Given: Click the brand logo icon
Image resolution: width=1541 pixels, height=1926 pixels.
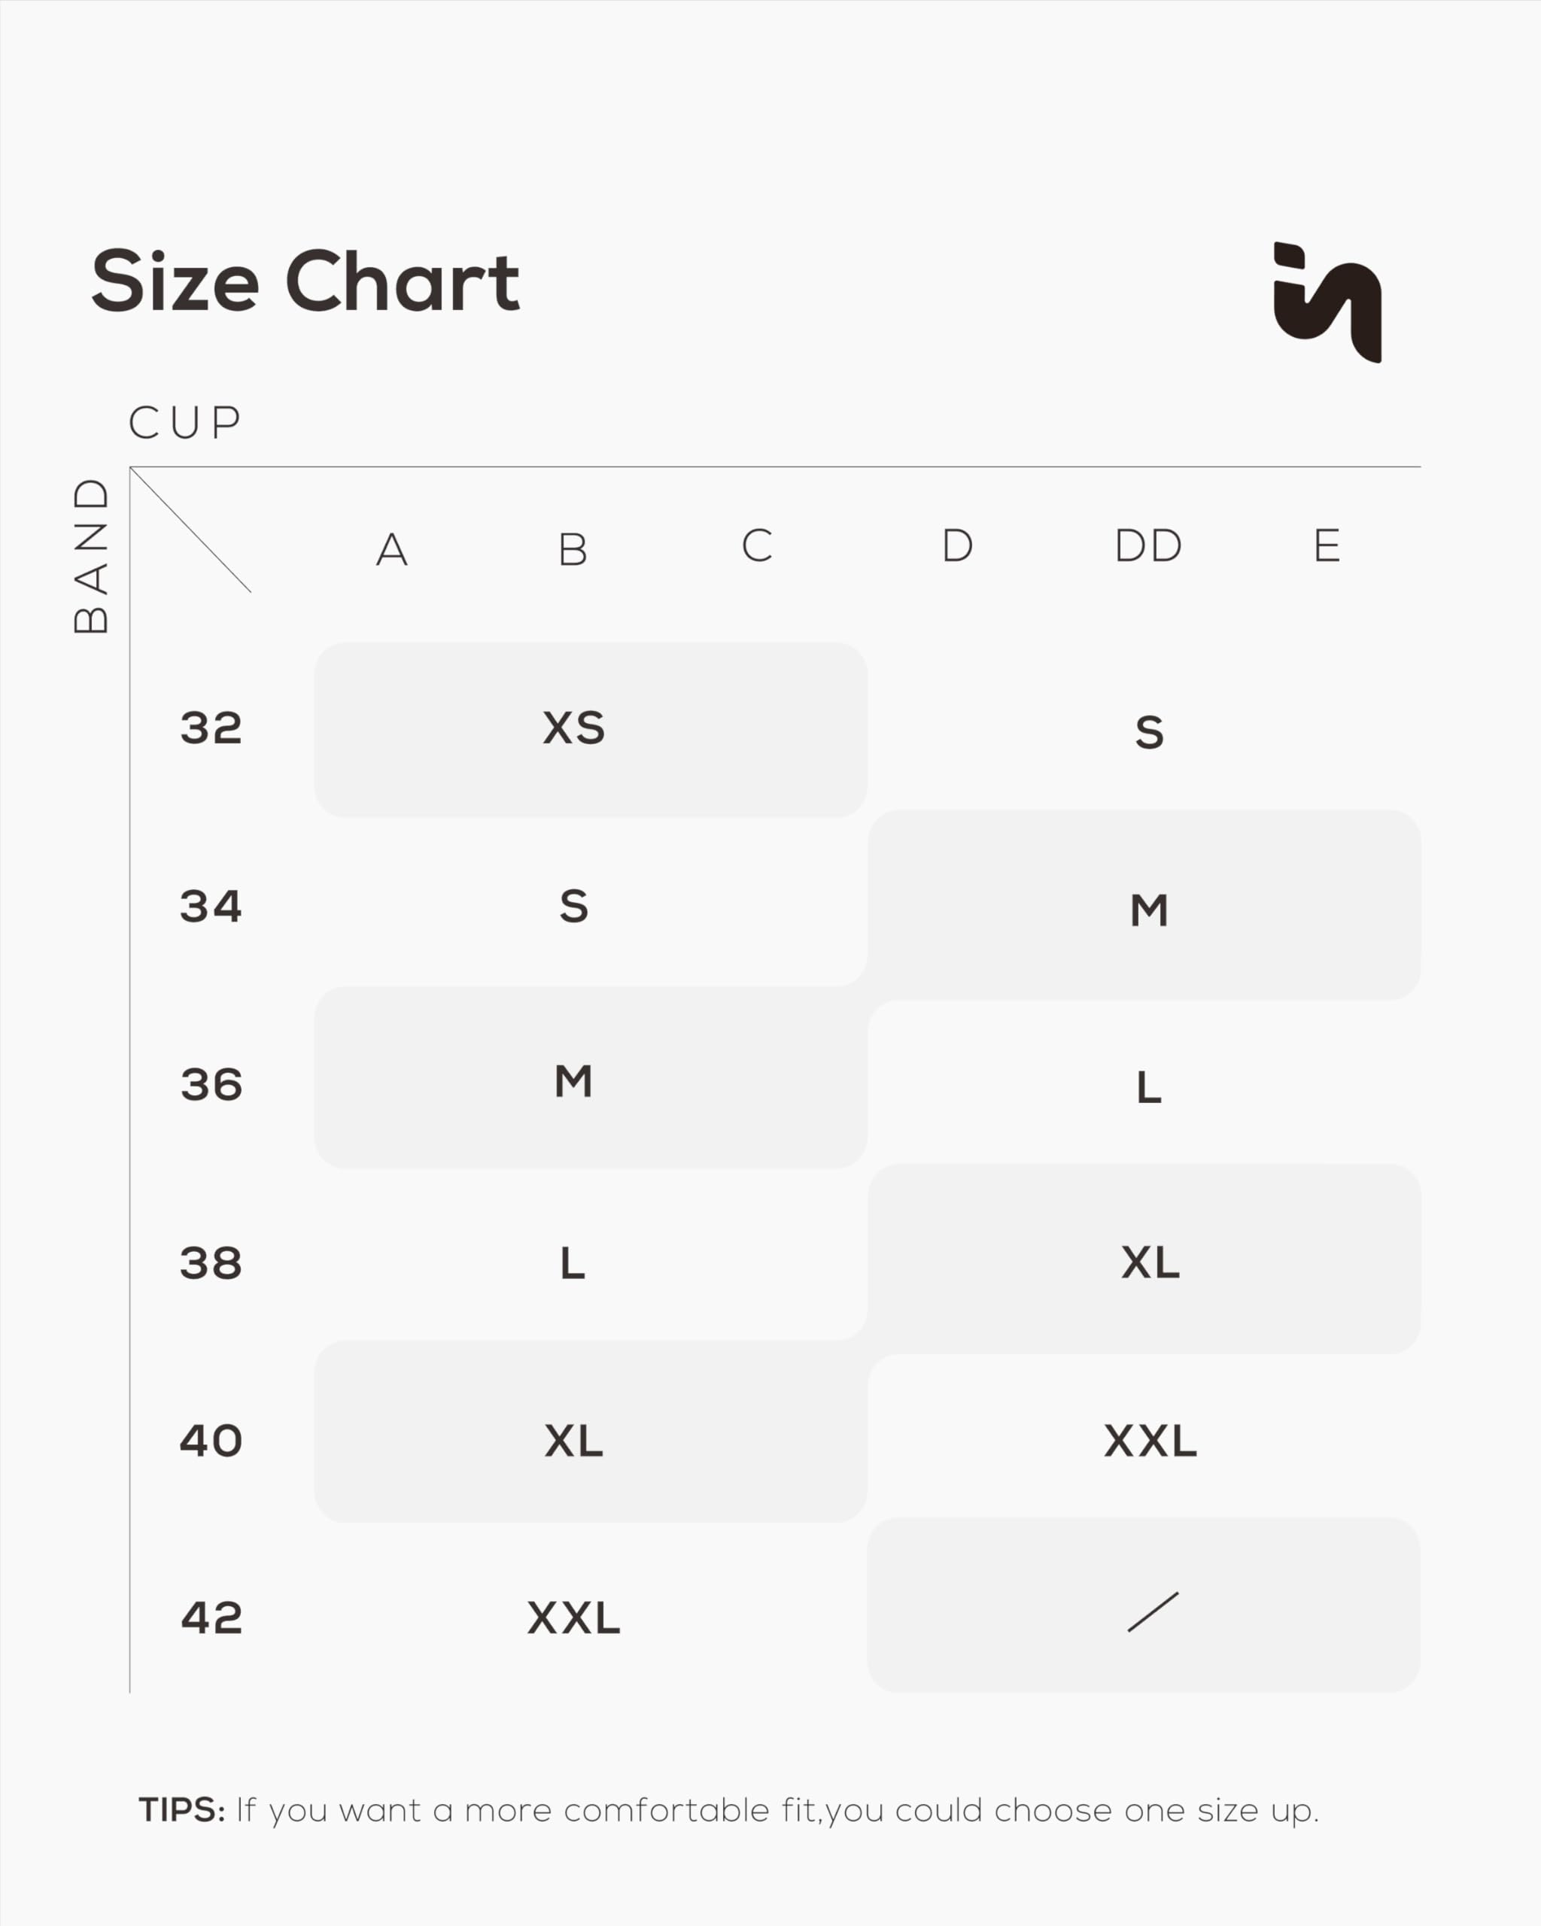Looking at the screenshot, I should pos(1327,302).
